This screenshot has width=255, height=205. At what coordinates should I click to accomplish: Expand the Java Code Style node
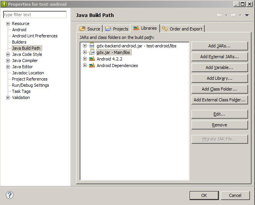pyautogui.click(x=8, y=54)
